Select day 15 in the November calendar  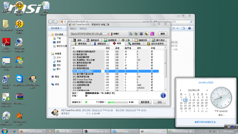185,103
